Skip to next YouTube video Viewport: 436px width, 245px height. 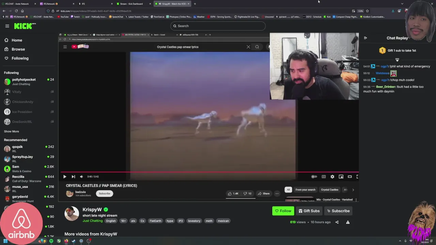tap(73, 177)
